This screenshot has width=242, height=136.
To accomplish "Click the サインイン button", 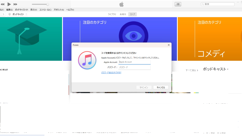I will pyautogui.click(x=144, y=87).
